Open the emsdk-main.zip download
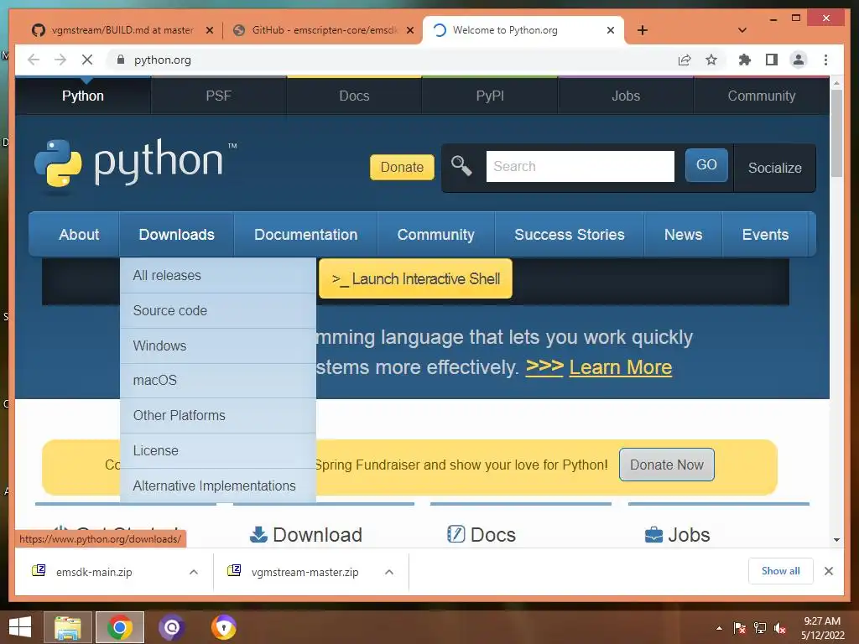This screenshot has height=644, width=859. pos(94,572)
